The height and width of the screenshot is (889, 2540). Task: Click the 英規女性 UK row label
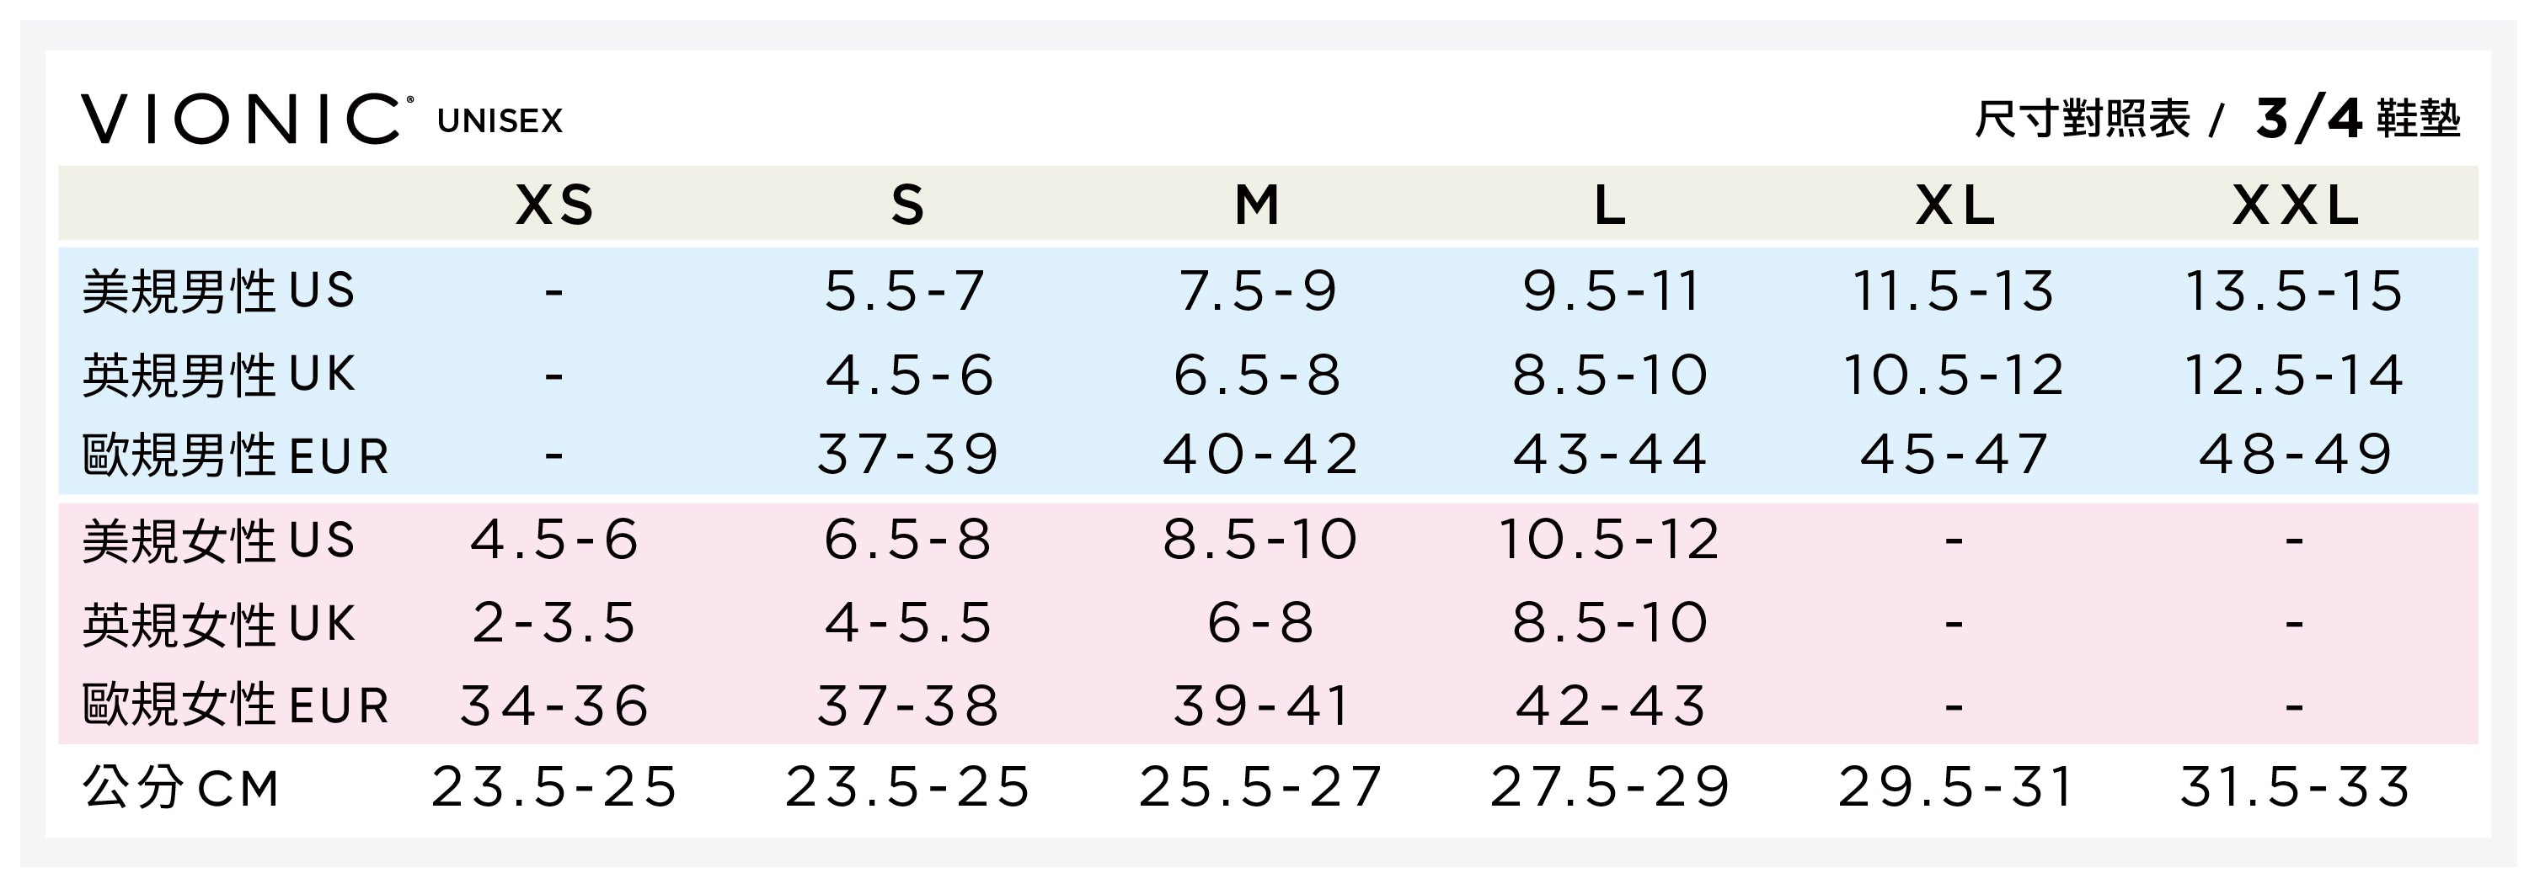[x=218, y=625]
